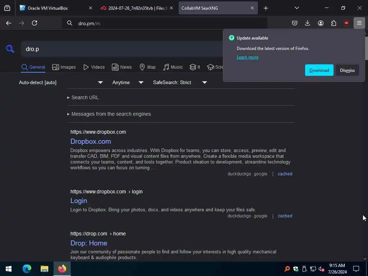
Task: Open the Drop: Home result link
Action: point(89,243)
